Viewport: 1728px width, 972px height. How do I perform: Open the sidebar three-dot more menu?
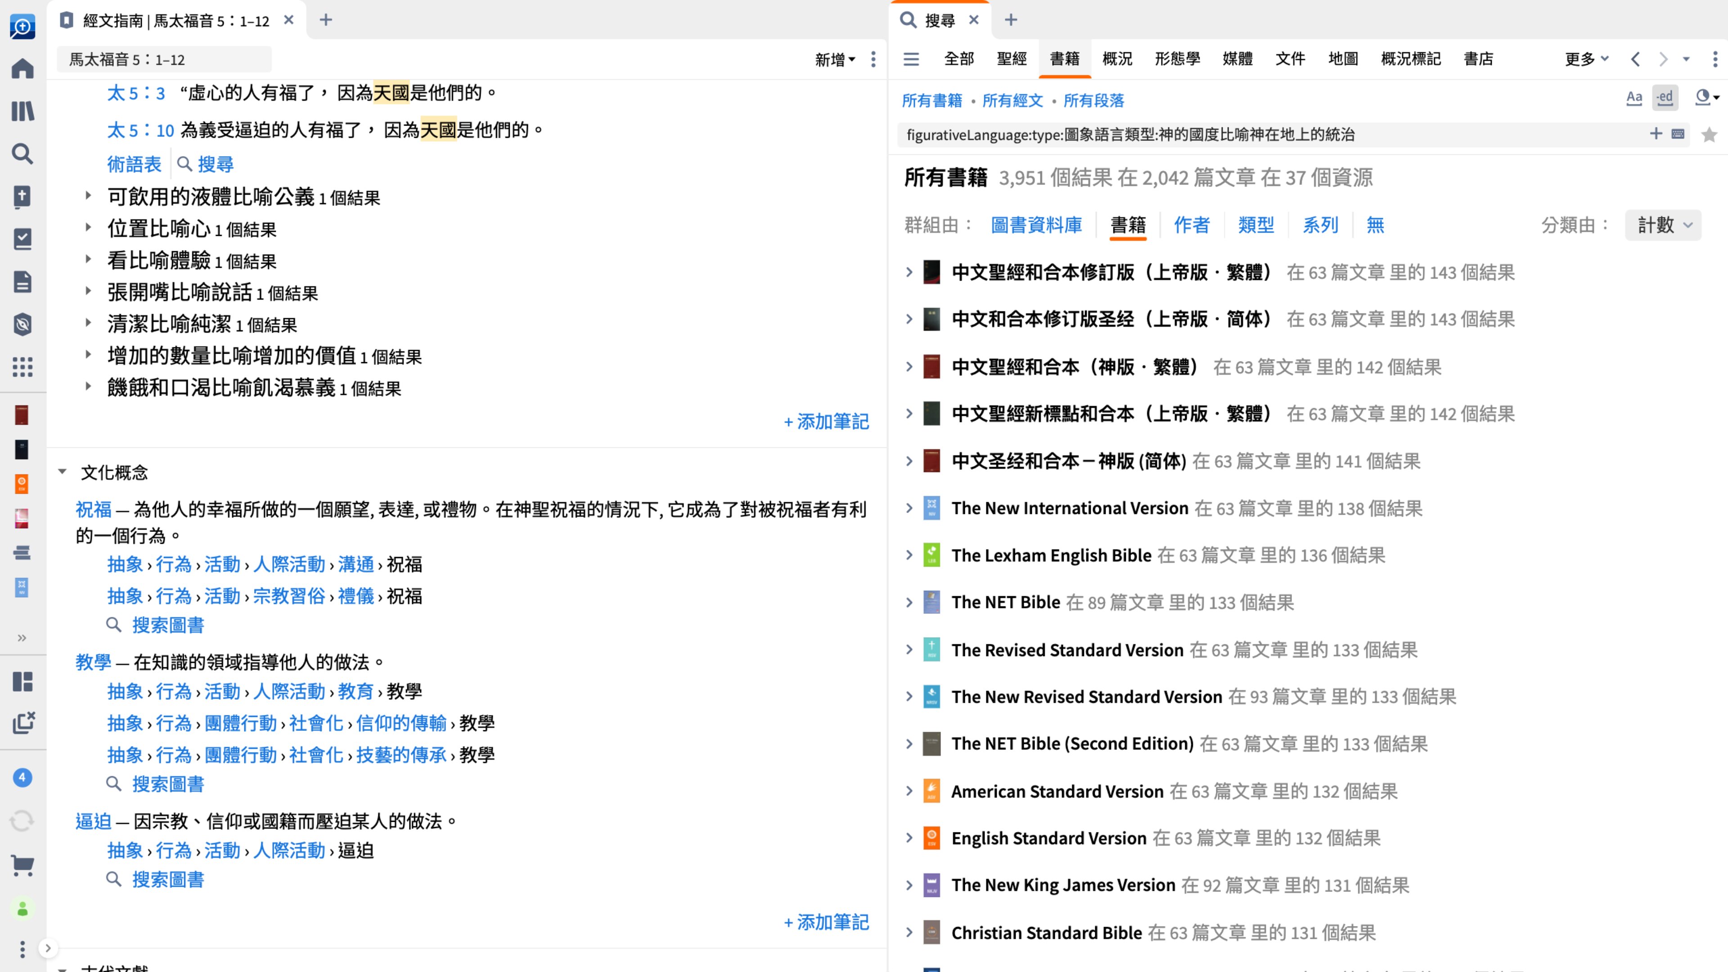pos(22,949)
